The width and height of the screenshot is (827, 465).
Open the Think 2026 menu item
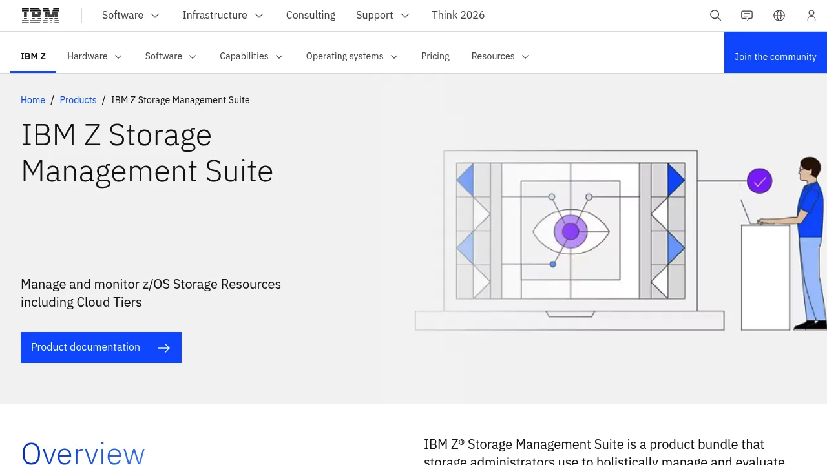458,15
